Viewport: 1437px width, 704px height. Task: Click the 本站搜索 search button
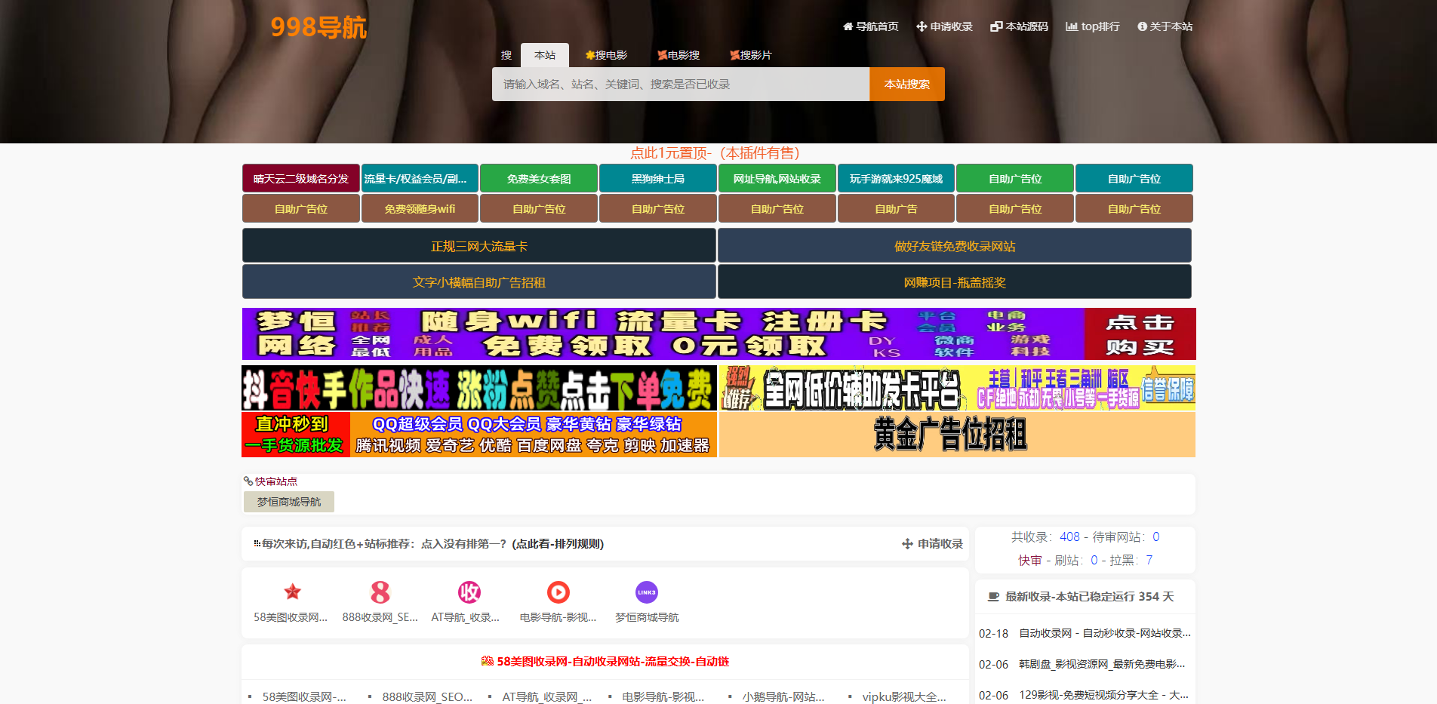click(906, 84)
